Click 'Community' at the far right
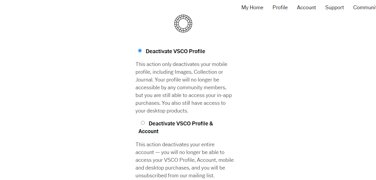Viewport: 376px width, 180px height. click(x=366, y=7)
